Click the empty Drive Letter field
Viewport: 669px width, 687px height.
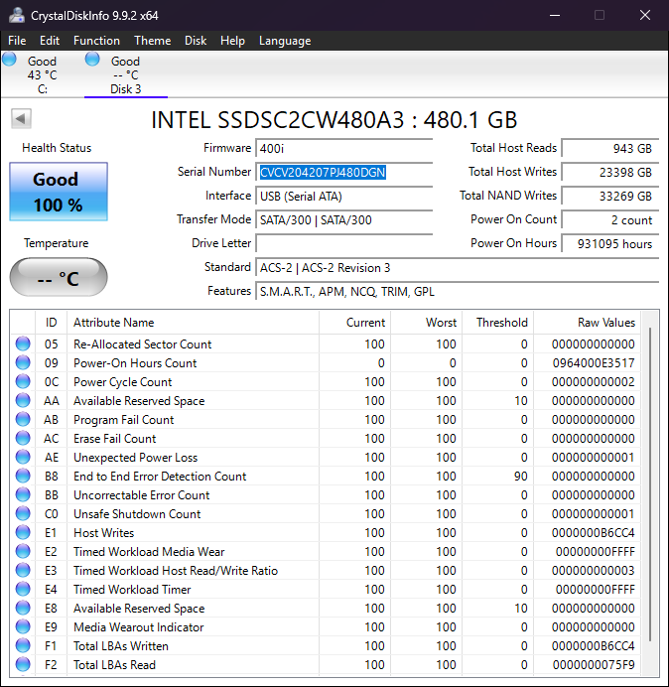coord(343,243)
